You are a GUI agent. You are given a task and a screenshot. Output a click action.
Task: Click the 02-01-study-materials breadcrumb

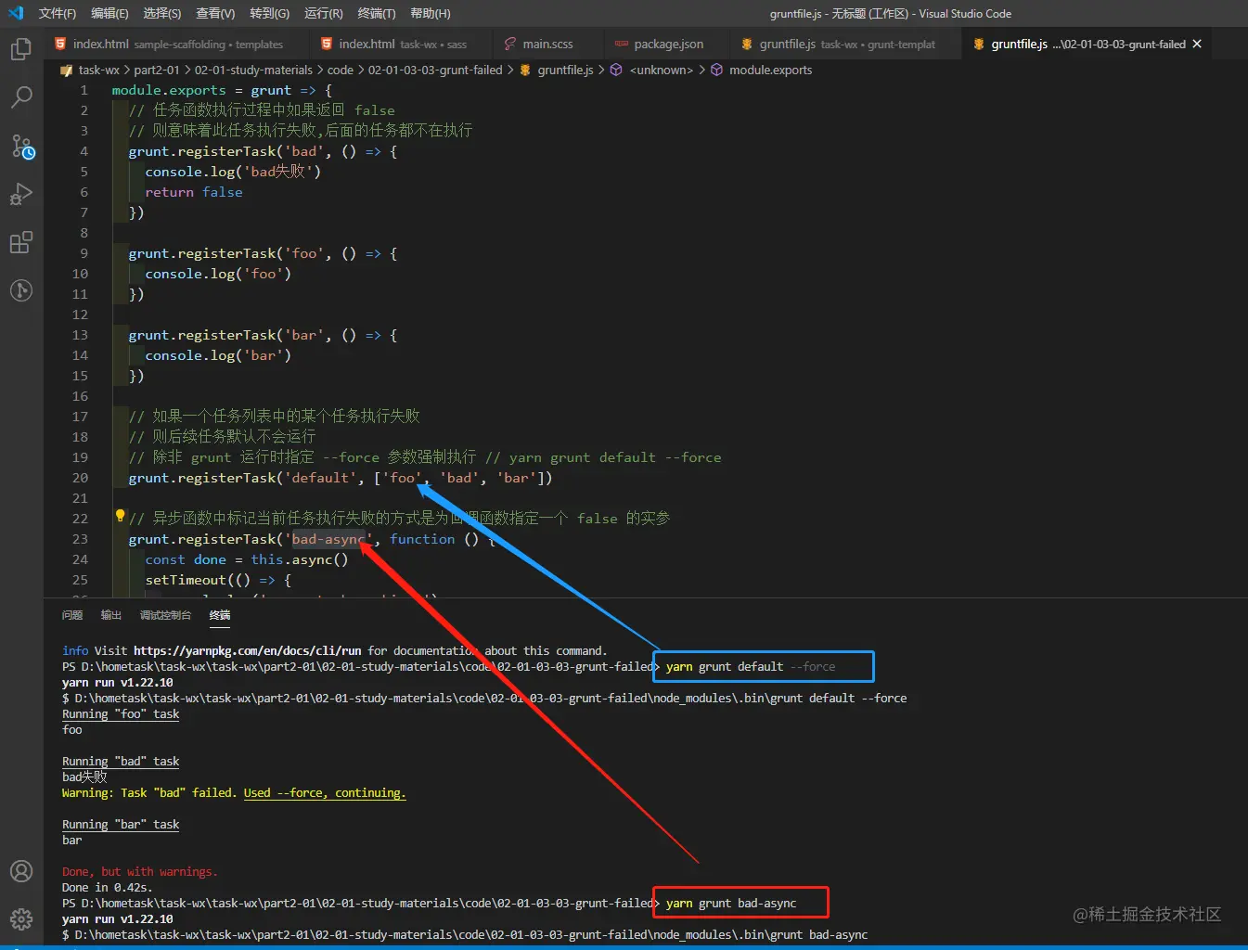coord(253,70)
